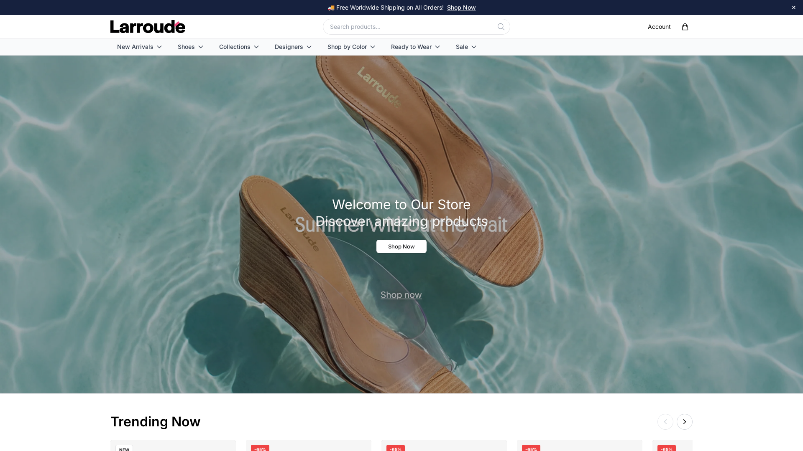Click Shop Now link in top banner

tap(461, 8)
